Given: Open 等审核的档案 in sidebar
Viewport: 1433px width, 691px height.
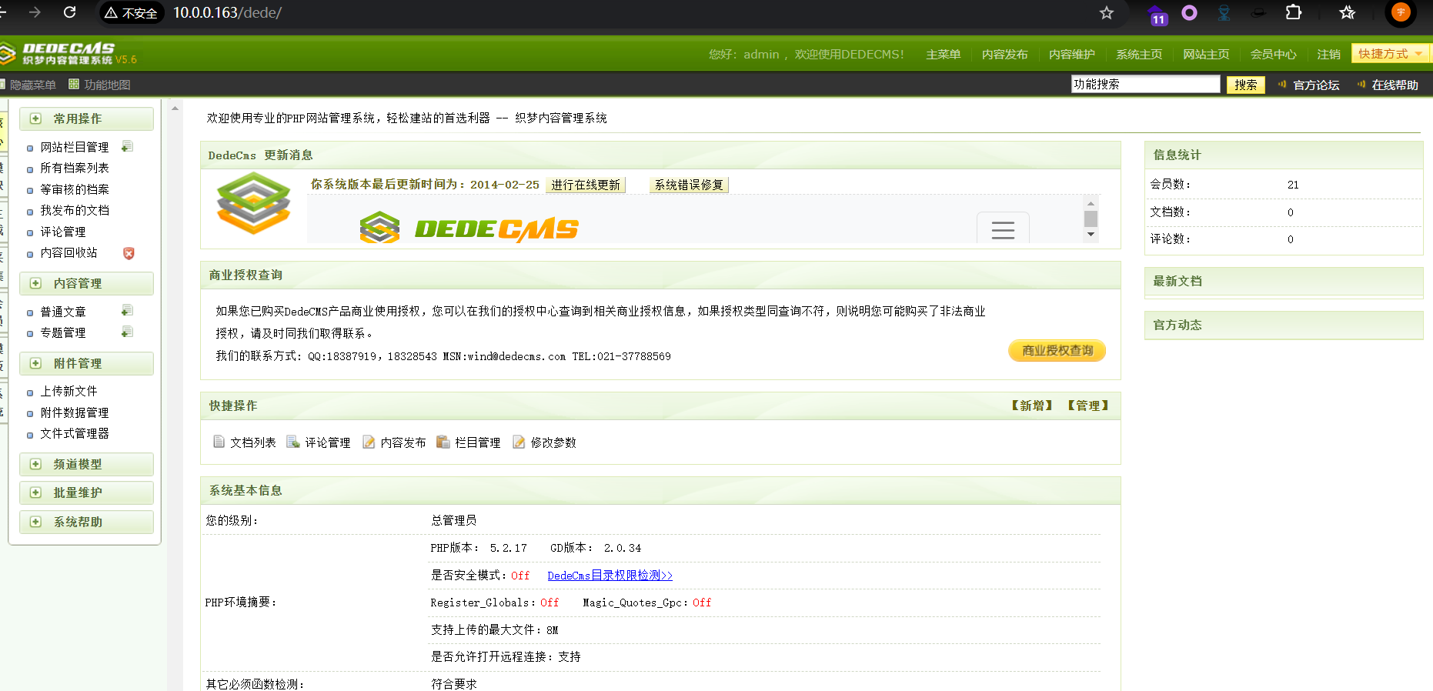Looking at the screenshot, I should click(75, 189).
